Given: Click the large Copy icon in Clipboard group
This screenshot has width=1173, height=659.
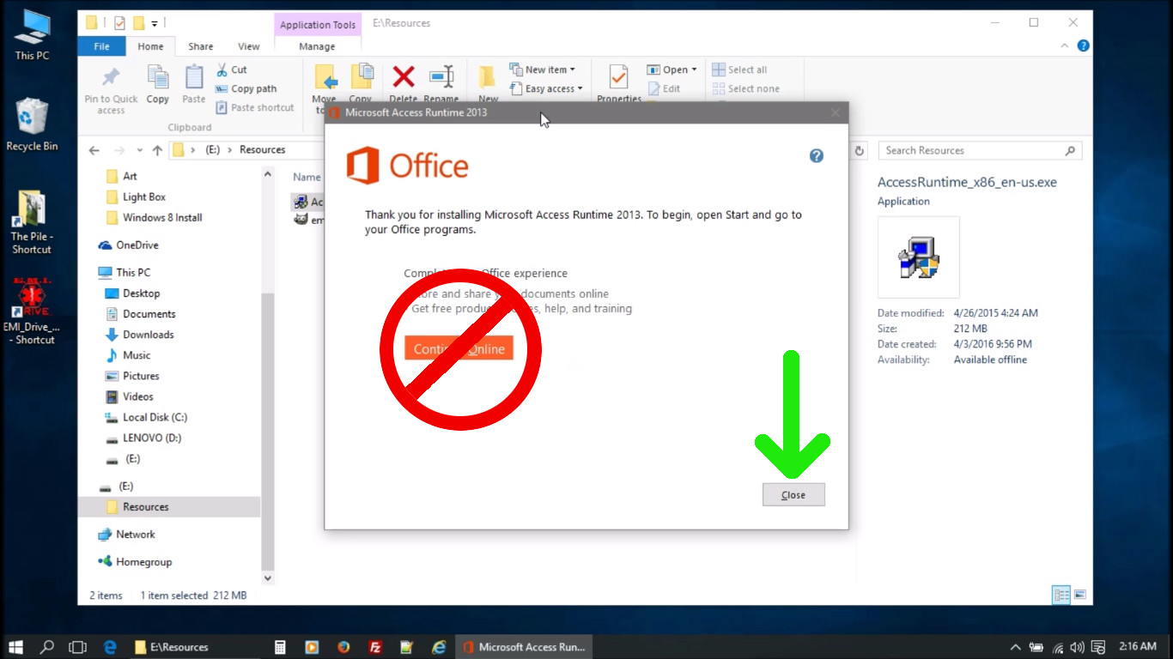Looking at the screenshot, I should (158, 84).
